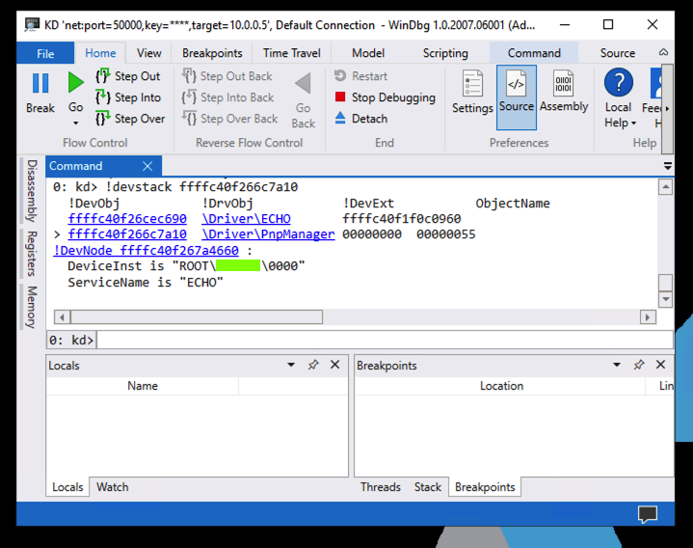Image resolution: width=693 pixels, height=548 pixels.
Task: Click the horizontal scrollbar thumb in Command
Action: pos(197,317)
